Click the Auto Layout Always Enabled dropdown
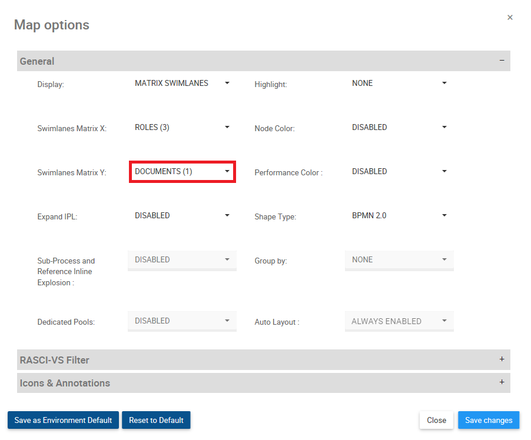Image resolution: width=531 pixels, height=440 pixels. click(399, 321)
